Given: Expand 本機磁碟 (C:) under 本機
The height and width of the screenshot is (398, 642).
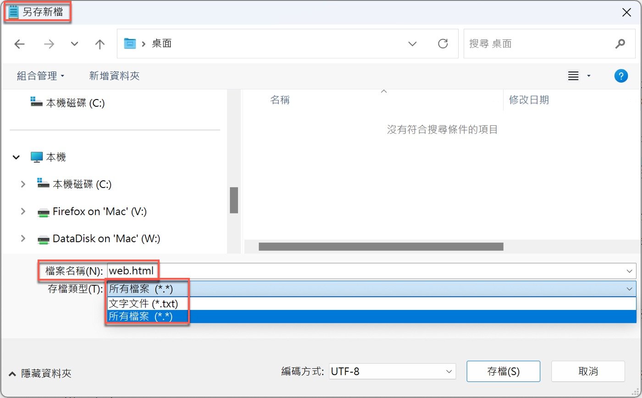Looking at the screenshot, I should [23, 184].
